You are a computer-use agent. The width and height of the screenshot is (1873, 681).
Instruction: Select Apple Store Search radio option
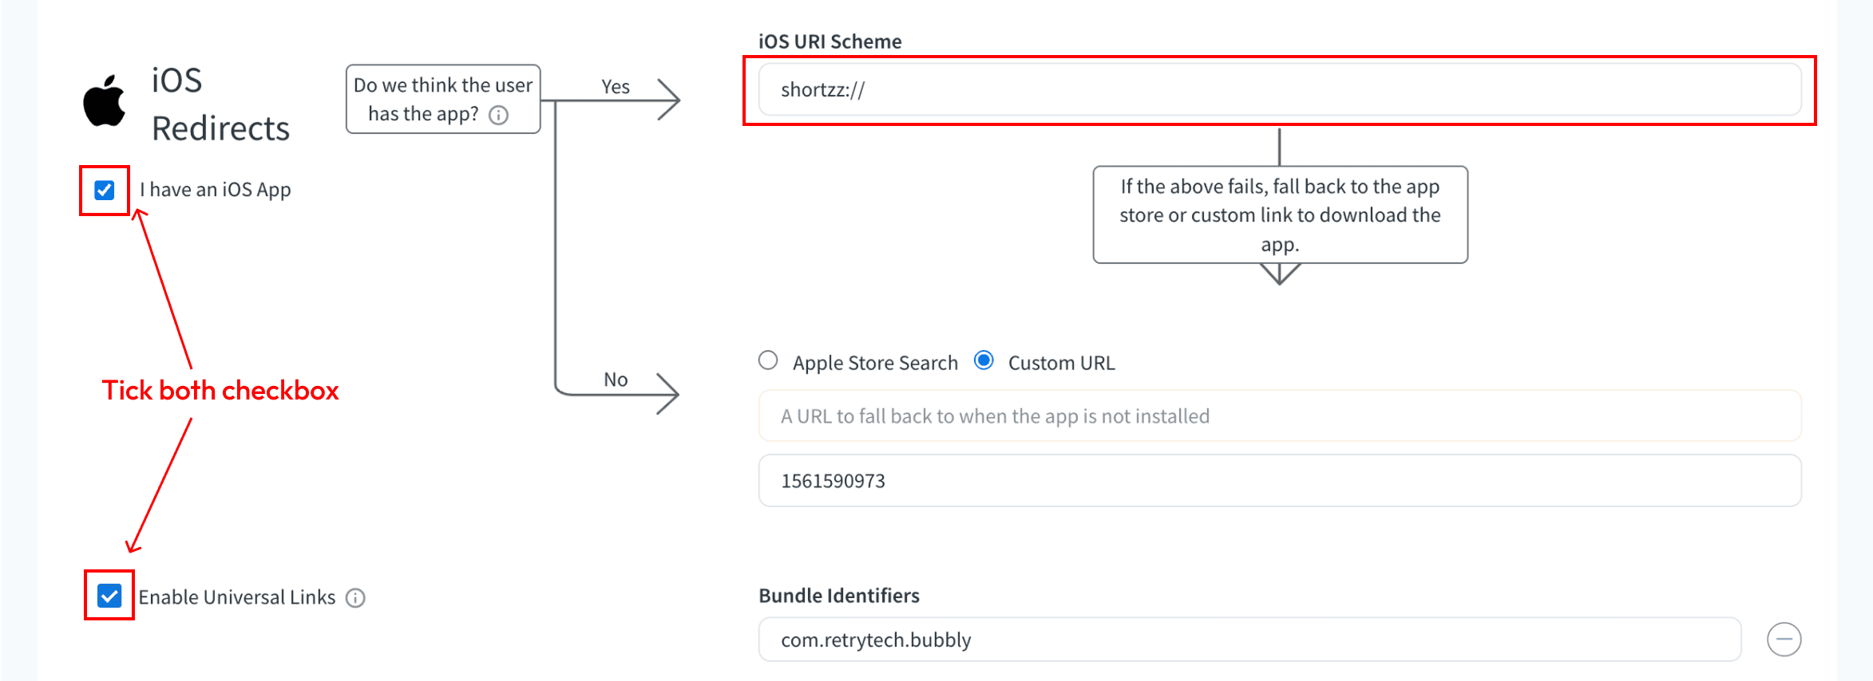(x=768, y=360)
